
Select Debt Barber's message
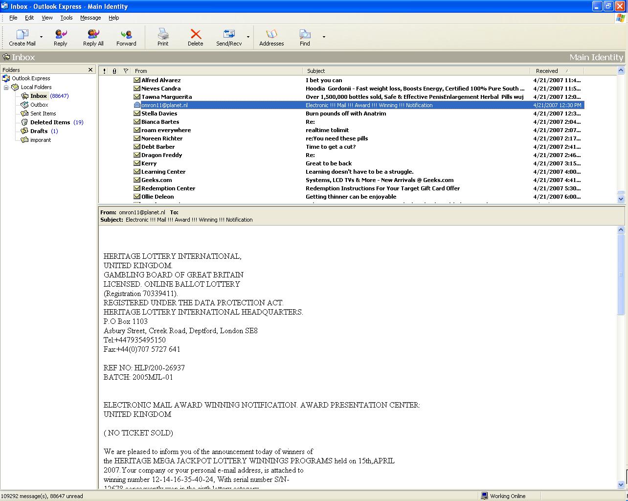[341, 147]
